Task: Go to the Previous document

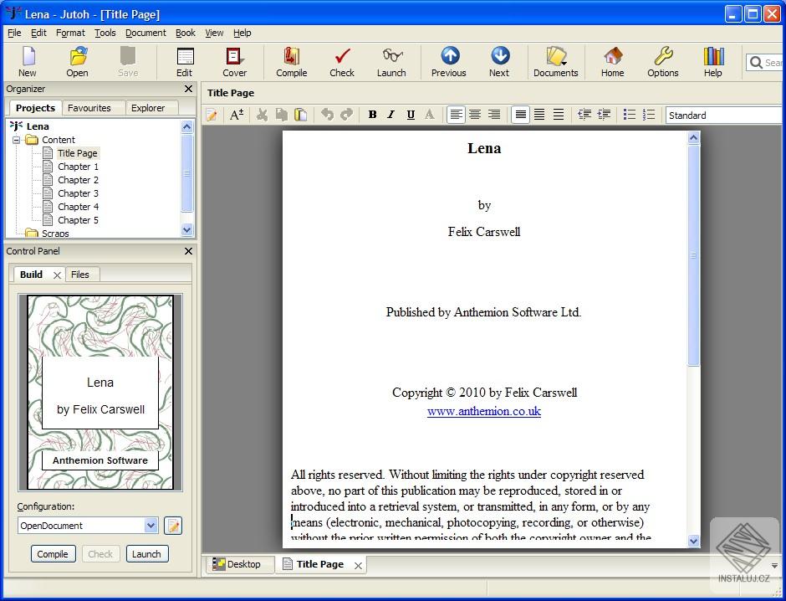Action: [x=449, y=62]
